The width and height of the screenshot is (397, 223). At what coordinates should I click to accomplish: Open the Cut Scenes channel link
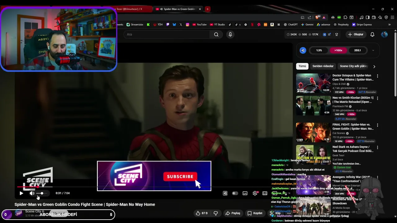click(339, 133)
